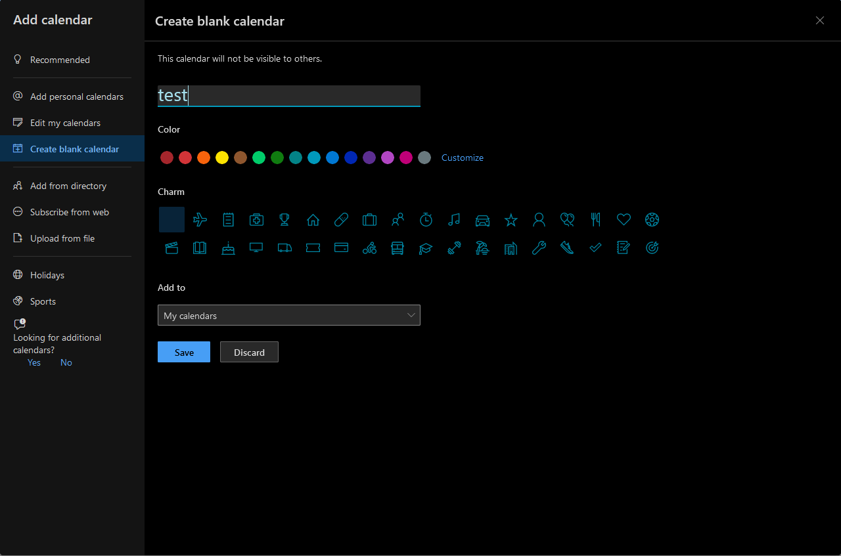Choose the single person charm
Screen dimensions: 841x556
(x=539, y=220)
